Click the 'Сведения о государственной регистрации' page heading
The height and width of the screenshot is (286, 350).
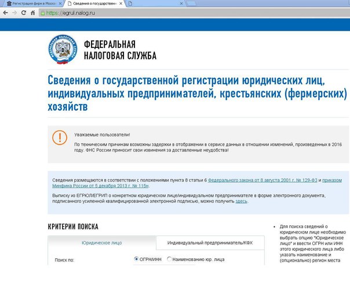(x=198, y=94)
